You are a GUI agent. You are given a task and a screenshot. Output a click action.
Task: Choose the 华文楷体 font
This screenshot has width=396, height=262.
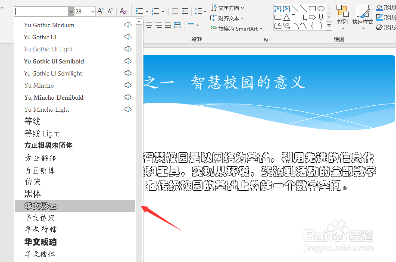click(x=75, y=254)
